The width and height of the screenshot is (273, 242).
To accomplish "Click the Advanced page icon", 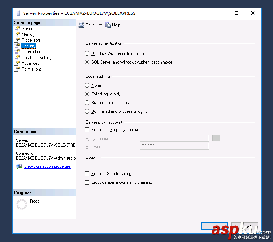I will point(17,63).
